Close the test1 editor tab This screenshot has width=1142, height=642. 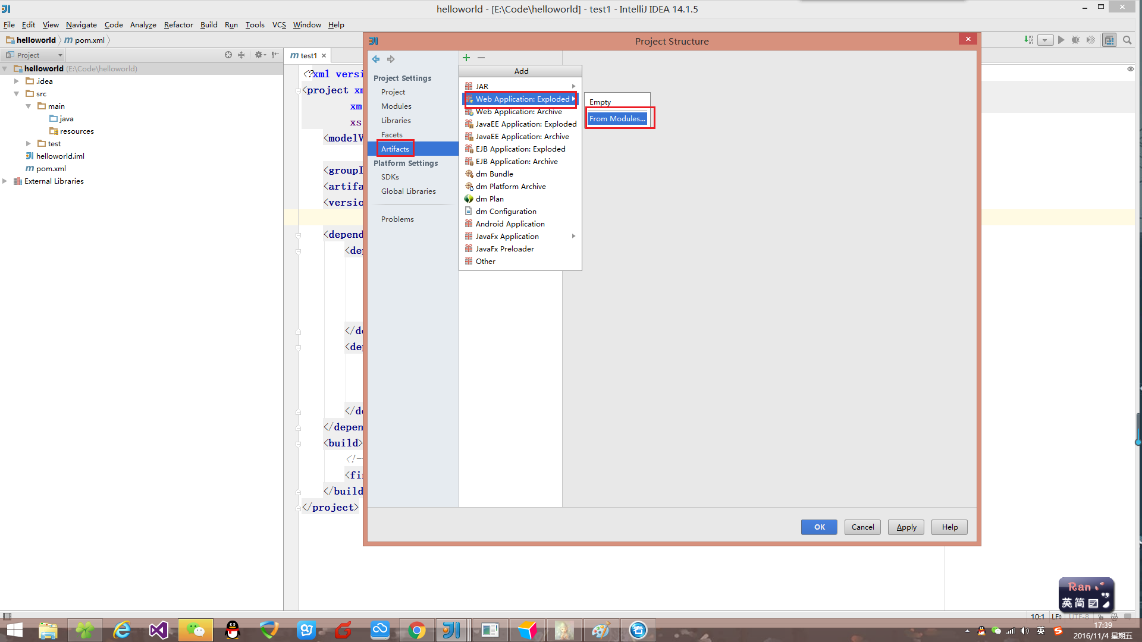(x=324, y=56)
